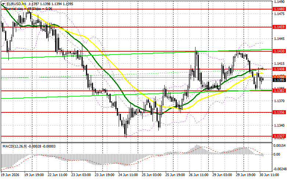Click the 23 Jun 03:00 time label
Screen dimensions: 287x179
click(x=81, y=175)
